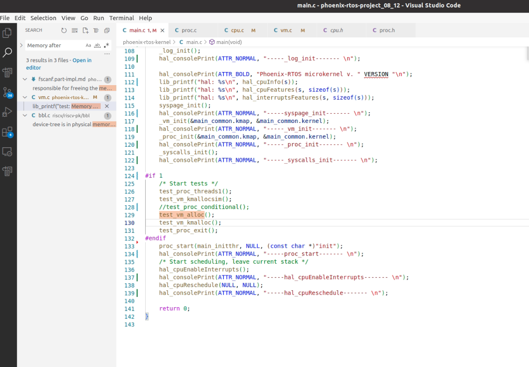Collapse all search results
The width and height of the screenshot is (529, 367).
96,29
